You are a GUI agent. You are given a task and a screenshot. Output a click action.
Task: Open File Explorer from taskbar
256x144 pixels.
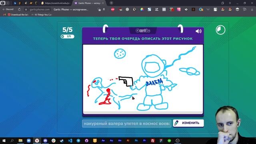(20, 140)
